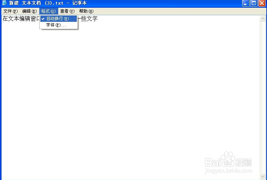This screenshot has height=180, width=267.
Task: Close the Notepad window
Action: click(x=262, y=3)
